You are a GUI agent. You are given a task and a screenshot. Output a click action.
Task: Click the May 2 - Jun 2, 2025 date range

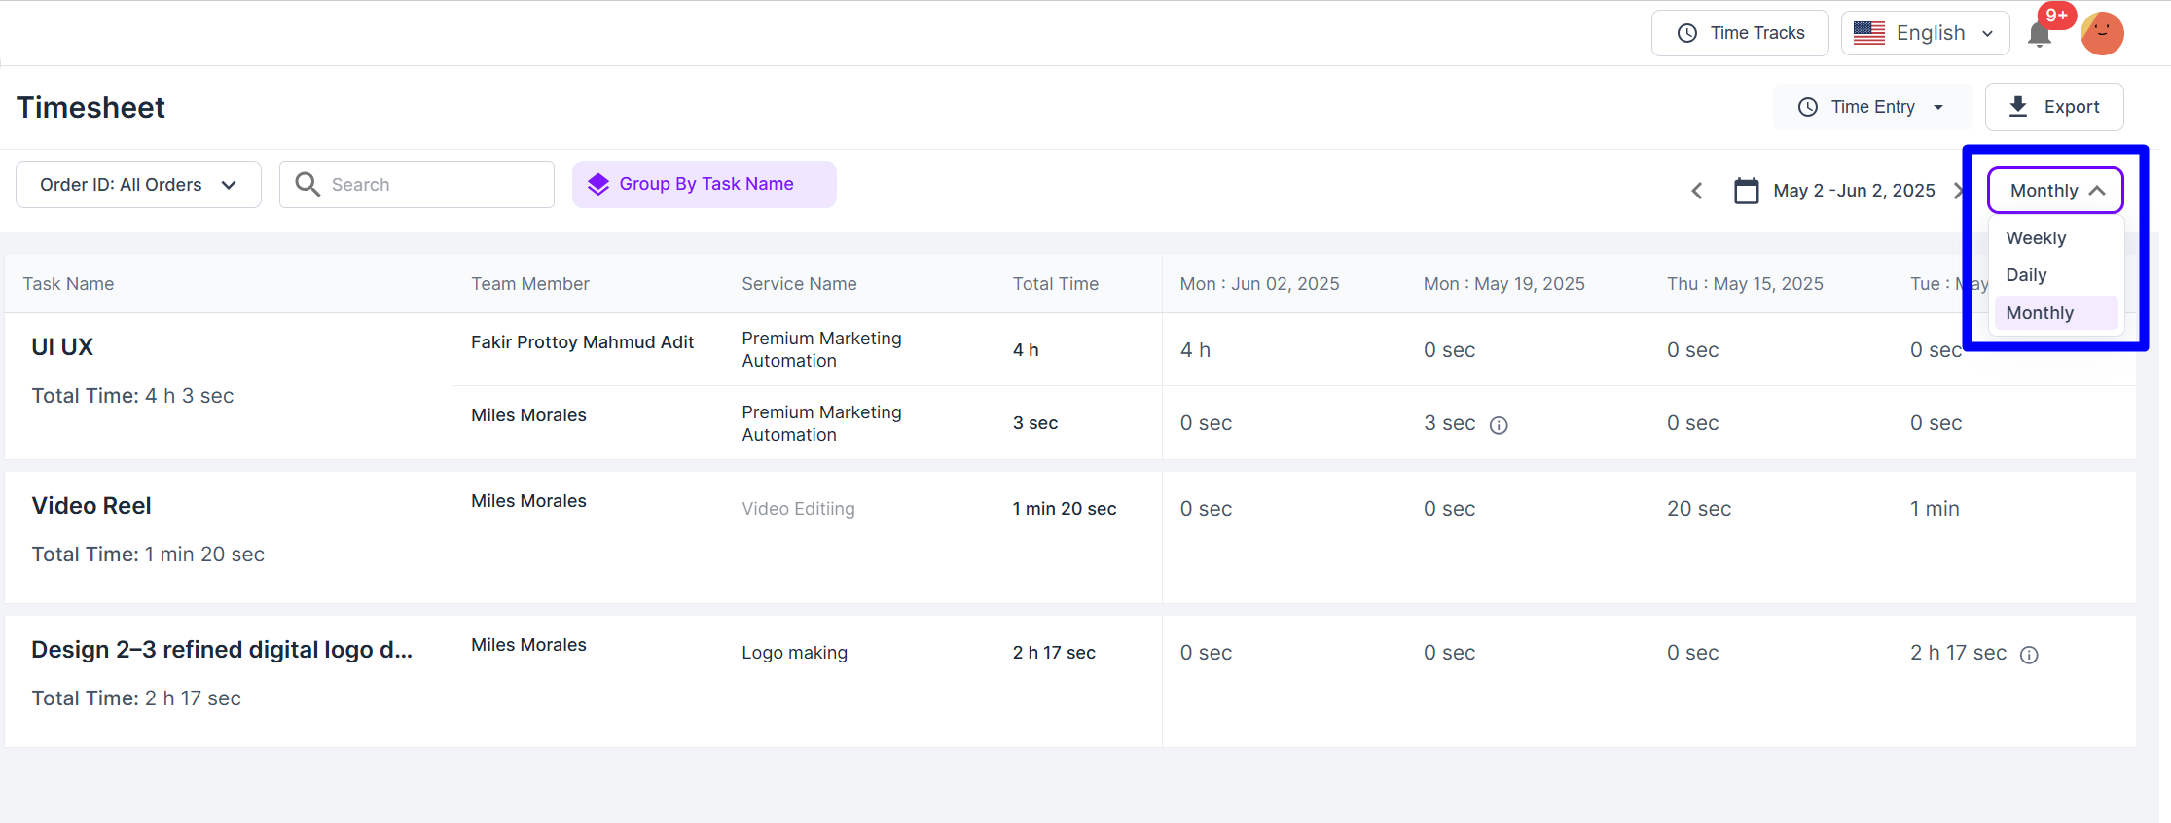pos(1853,191)
